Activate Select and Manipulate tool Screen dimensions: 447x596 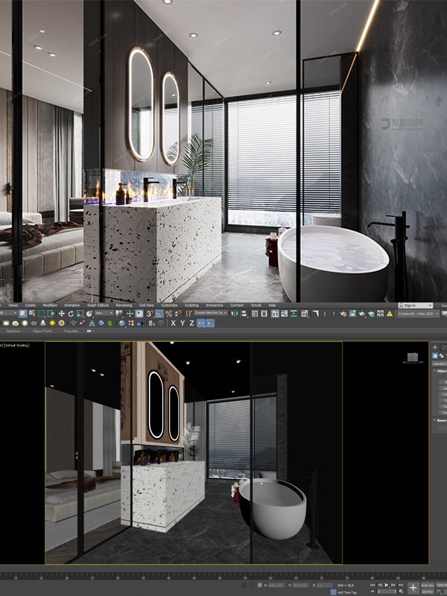[x=130, y=314]
